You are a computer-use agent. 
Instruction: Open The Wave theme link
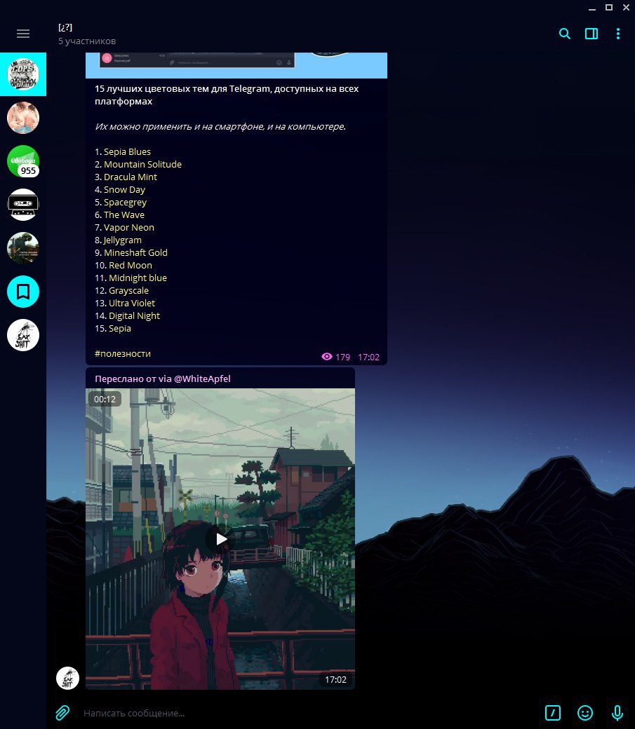[x=123, y=214]
